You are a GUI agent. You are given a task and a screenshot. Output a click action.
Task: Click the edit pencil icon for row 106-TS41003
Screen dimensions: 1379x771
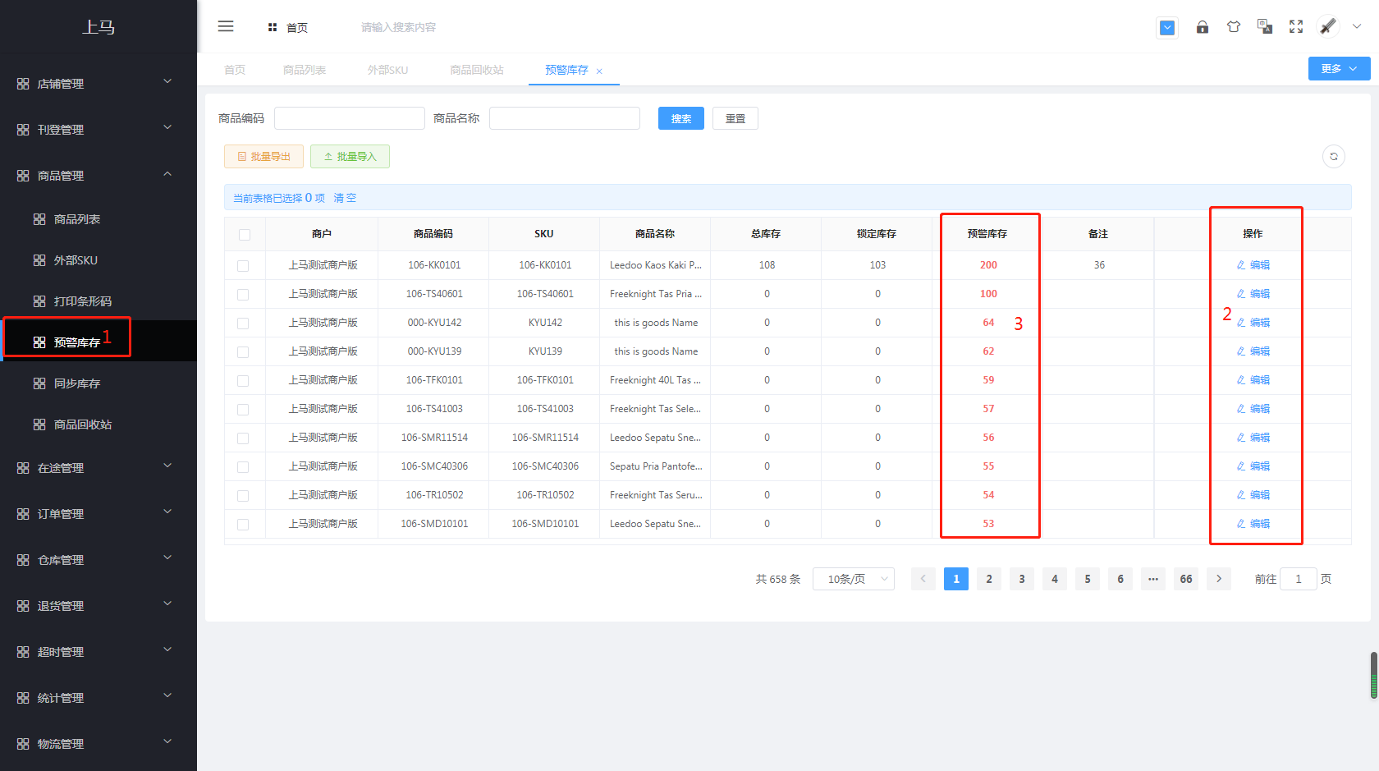pyautogui.click(x=1241, y=409)
